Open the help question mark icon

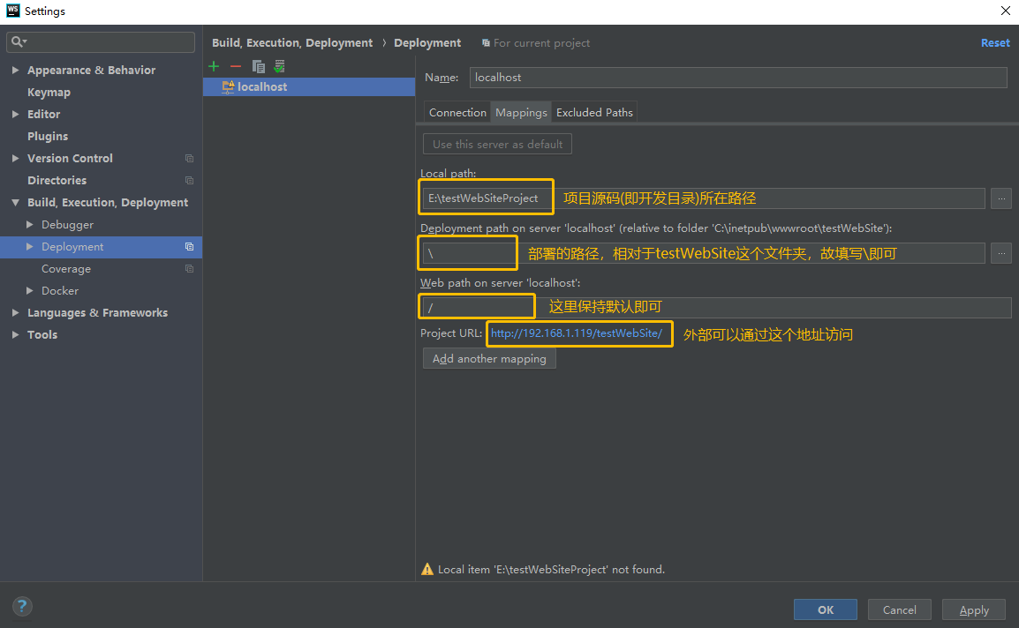21,607
